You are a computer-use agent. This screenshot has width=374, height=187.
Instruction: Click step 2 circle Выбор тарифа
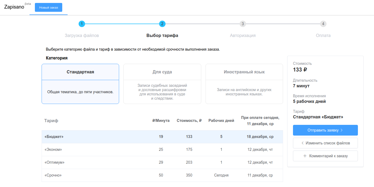162,24
